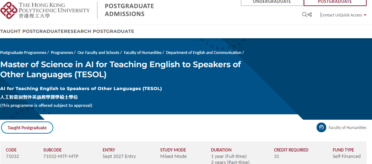The width and height of the screenshot is (372, 164).
Task: Click the Taught Postgraduate pill button
Action: click(x=27, y=128)
